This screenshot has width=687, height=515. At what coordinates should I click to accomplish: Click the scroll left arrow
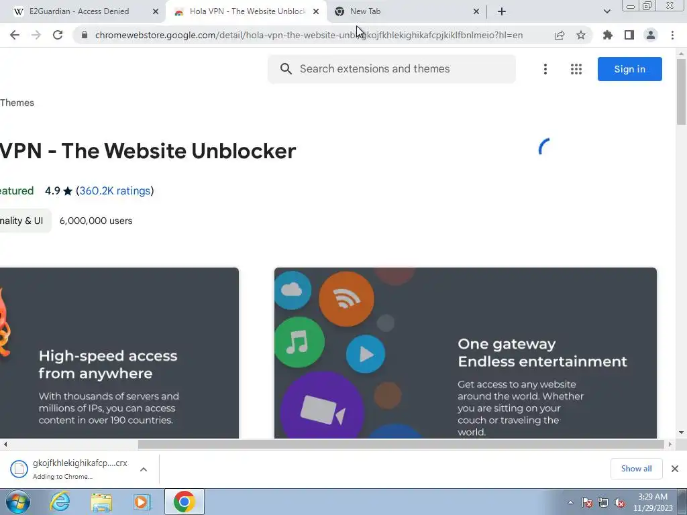5,444
